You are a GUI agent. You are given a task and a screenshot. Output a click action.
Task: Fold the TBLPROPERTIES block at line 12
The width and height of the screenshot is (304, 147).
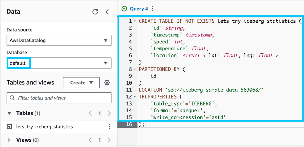[x=135, y=97]
